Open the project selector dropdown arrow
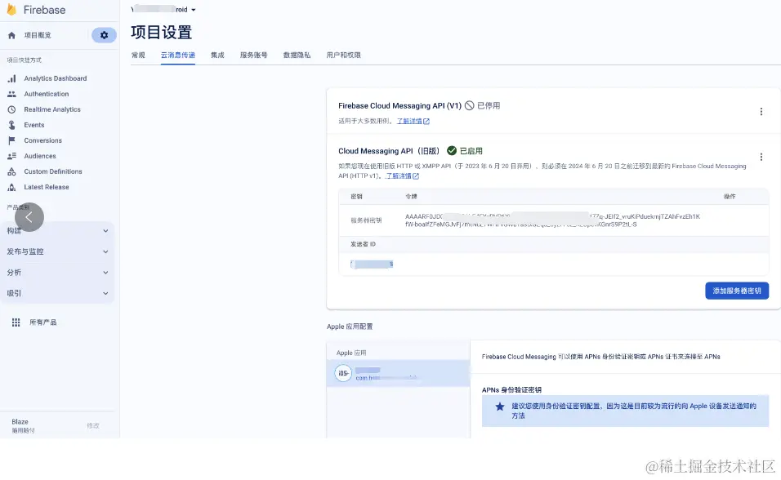 (x=194, y=10)
